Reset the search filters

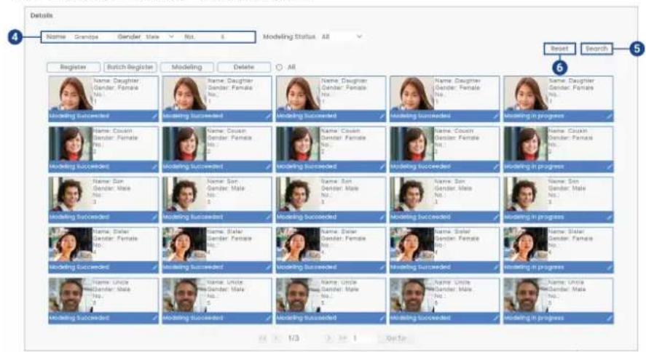coord(559,49)
